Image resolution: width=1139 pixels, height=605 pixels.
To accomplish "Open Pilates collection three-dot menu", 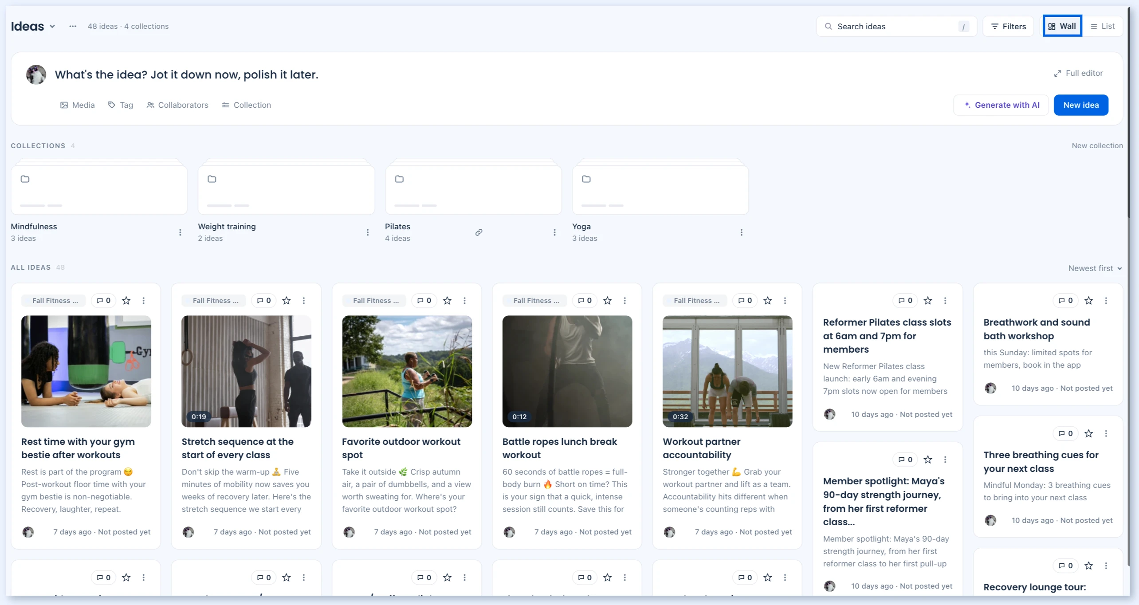I will 554,232.
